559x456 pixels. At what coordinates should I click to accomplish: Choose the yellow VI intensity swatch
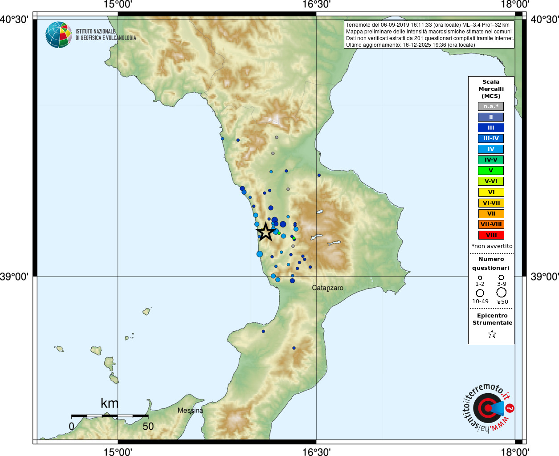click(491, 192)
